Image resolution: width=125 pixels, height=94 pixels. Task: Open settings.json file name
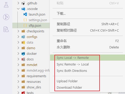tap(38, 20)
